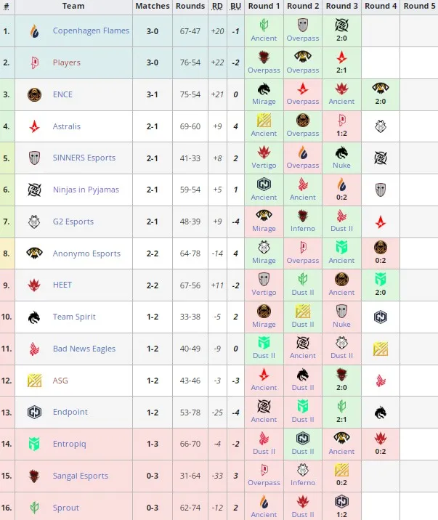Click Inferno map link in G2 Esports Round 2
Screen dimensions: 438x520
tap(303, 229)
